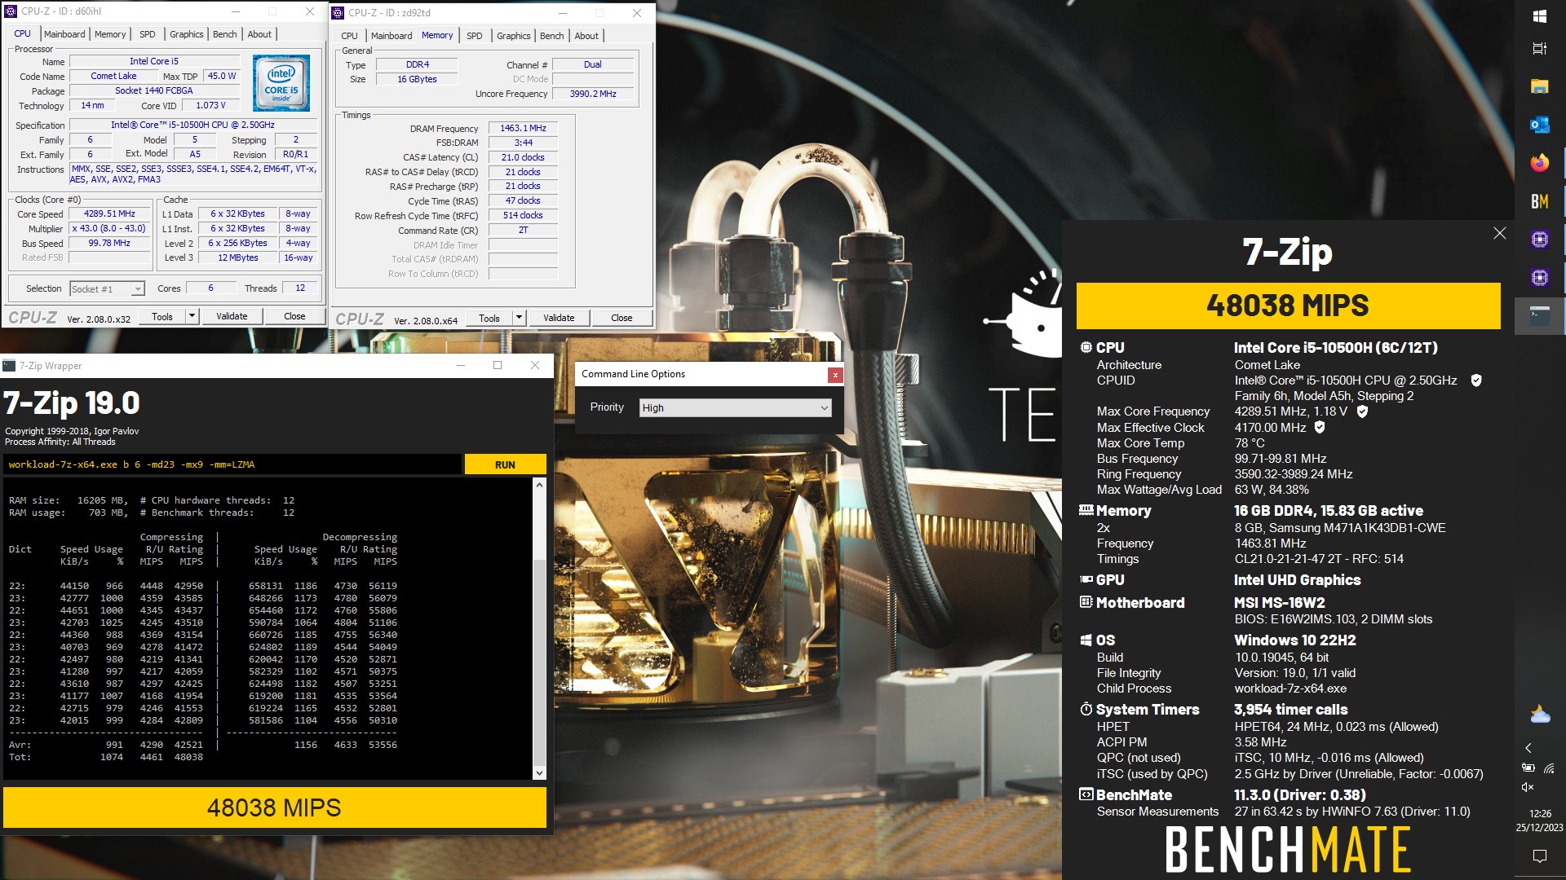Close the BenchMate 7-Zip result panel
The height and width of the screenshot is (880, 1566).
click(1499, 233)
